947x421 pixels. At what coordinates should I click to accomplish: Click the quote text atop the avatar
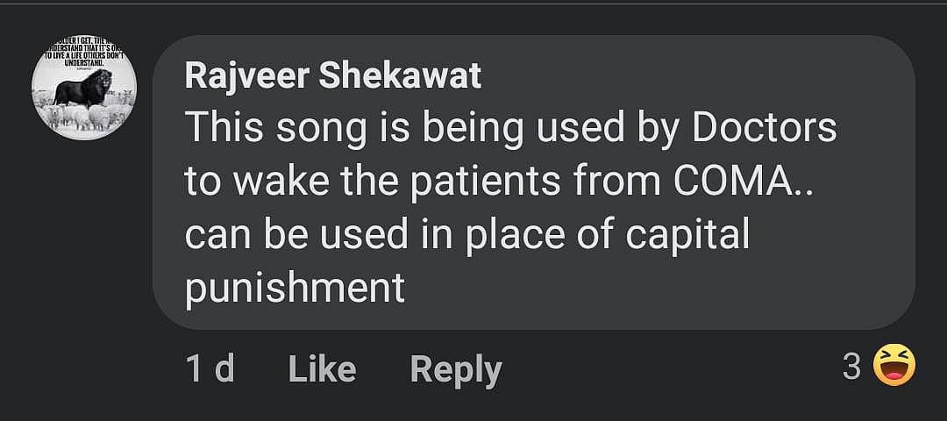click(84, 54)
